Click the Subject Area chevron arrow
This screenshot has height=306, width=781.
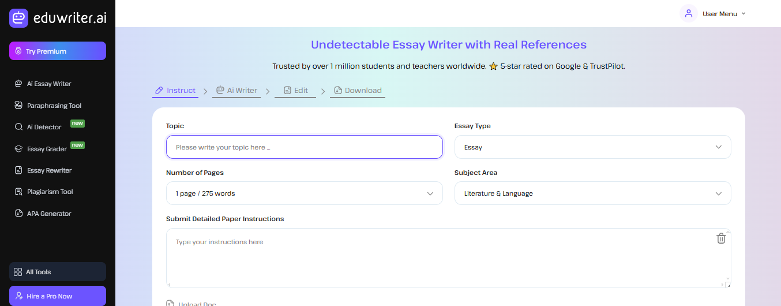[x=719, y=193]
